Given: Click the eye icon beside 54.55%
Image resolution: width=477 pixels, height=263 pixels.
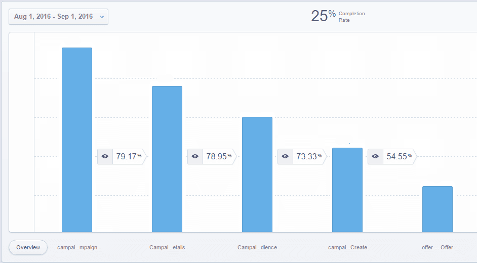Looking at the screenshot, I should [375, 157].
